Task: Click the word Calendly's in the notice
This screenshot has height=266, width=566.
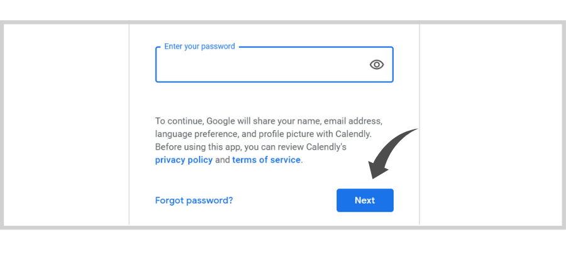Action: [x=326, y=147]
